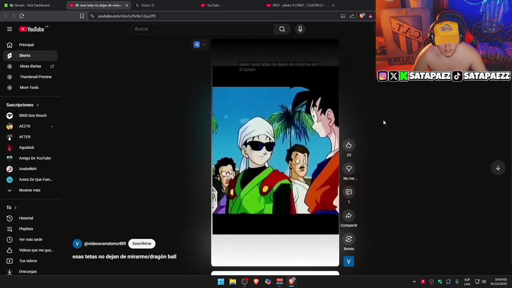512x288 pixels.
Task: Open AEZ10 subscription channel
Action: pos(30,126)
